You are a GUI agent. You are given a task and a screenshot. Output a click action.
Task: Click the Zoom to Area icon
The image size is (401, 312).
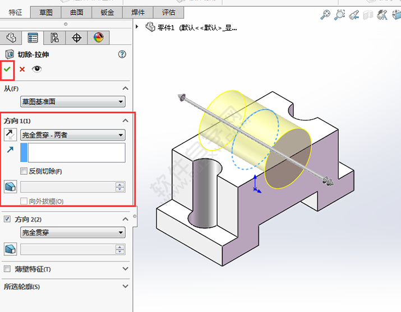pyautogui.click(x=340, y=15)
